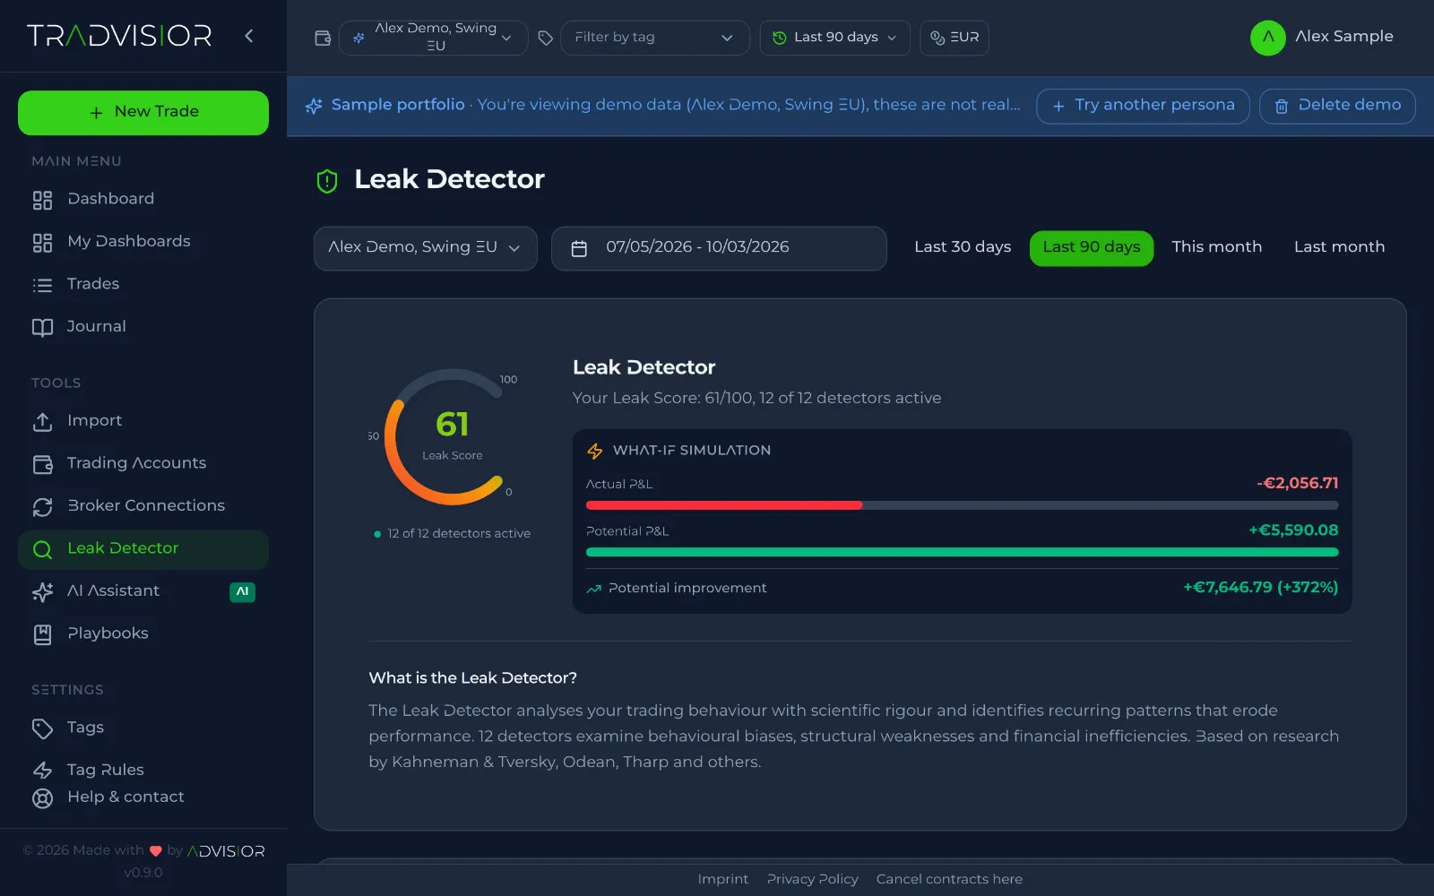This screenshot has height=896, width=1434.
Task: Open the Cancel contracts here link
Action: point(949,880)
